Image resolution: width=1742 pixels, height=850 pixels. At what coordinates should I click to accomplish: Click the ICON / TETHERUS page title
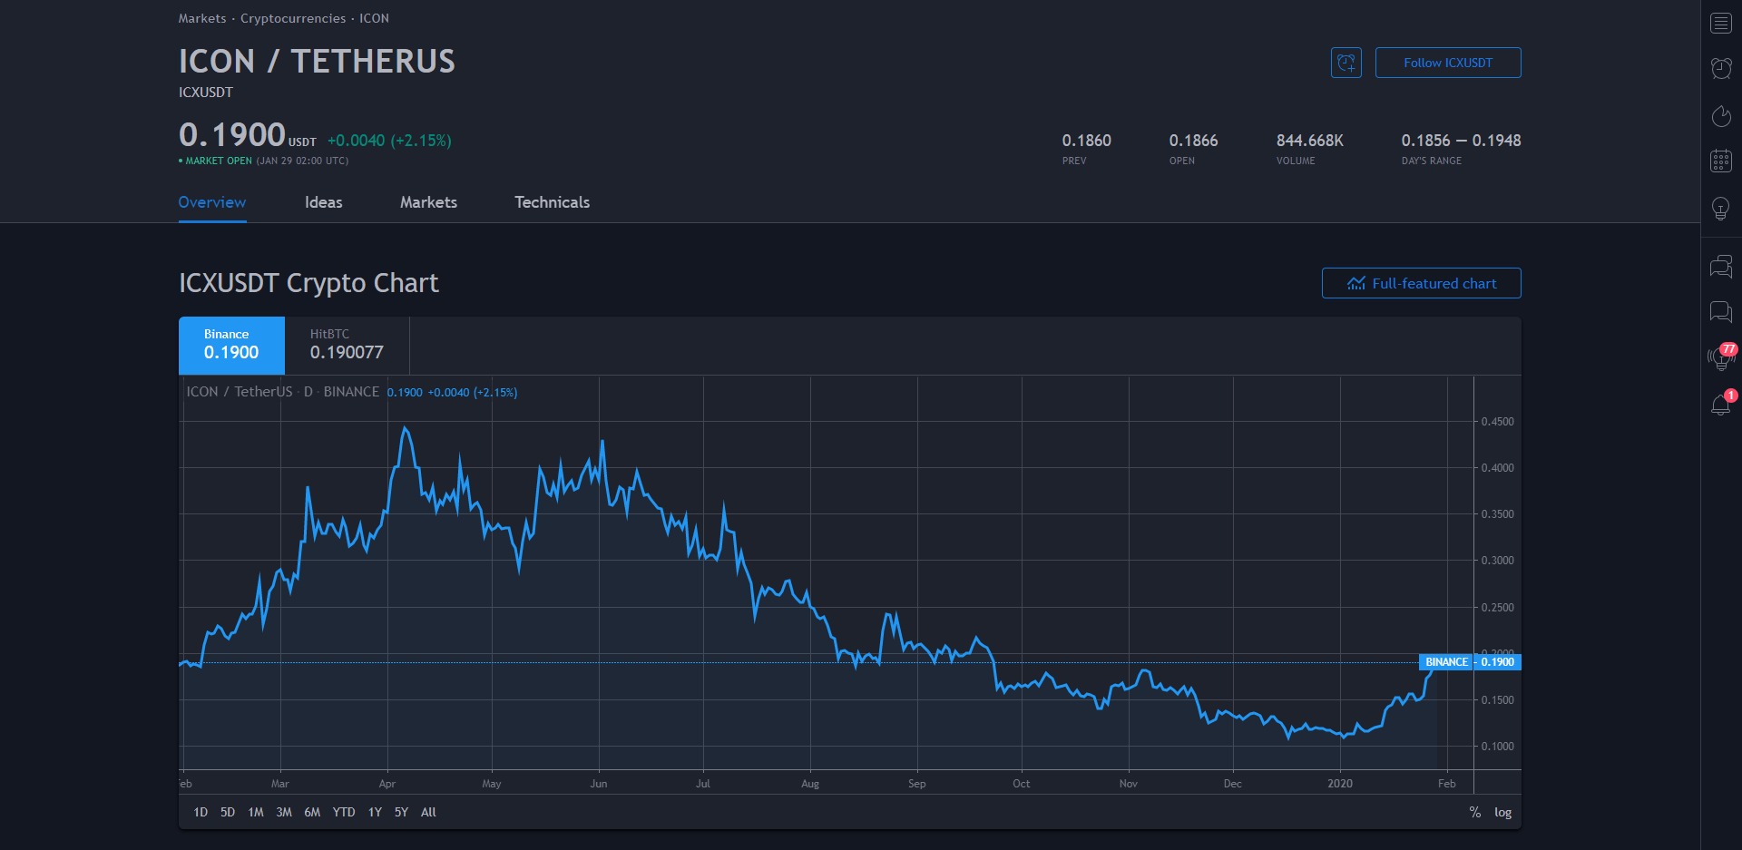(x=317, y=61)
